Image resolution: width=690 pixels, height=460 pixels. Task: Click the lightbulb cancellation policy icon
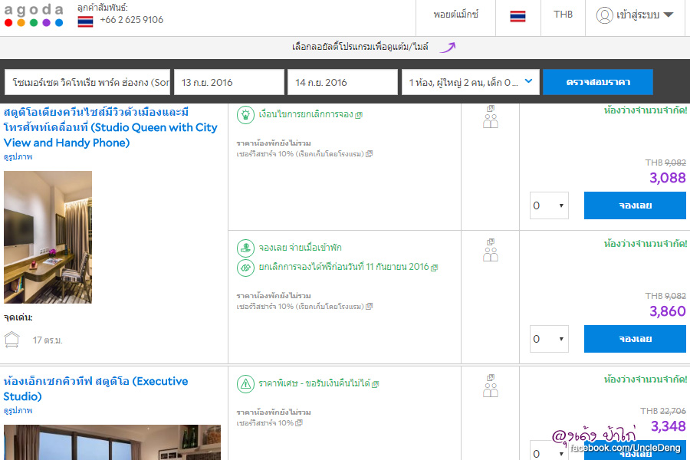(x=245, y=114)
